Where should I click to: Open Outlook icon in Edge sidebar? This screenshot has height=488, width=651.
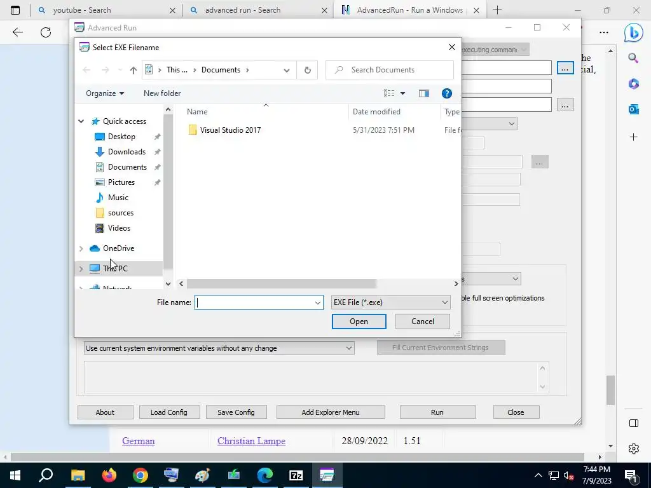(x=634, y=109)
